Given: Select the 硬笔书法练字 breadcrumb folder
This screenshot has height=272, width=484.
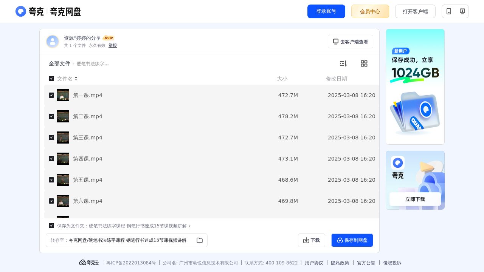Looking at the screenshot, I should coord(93,64).
